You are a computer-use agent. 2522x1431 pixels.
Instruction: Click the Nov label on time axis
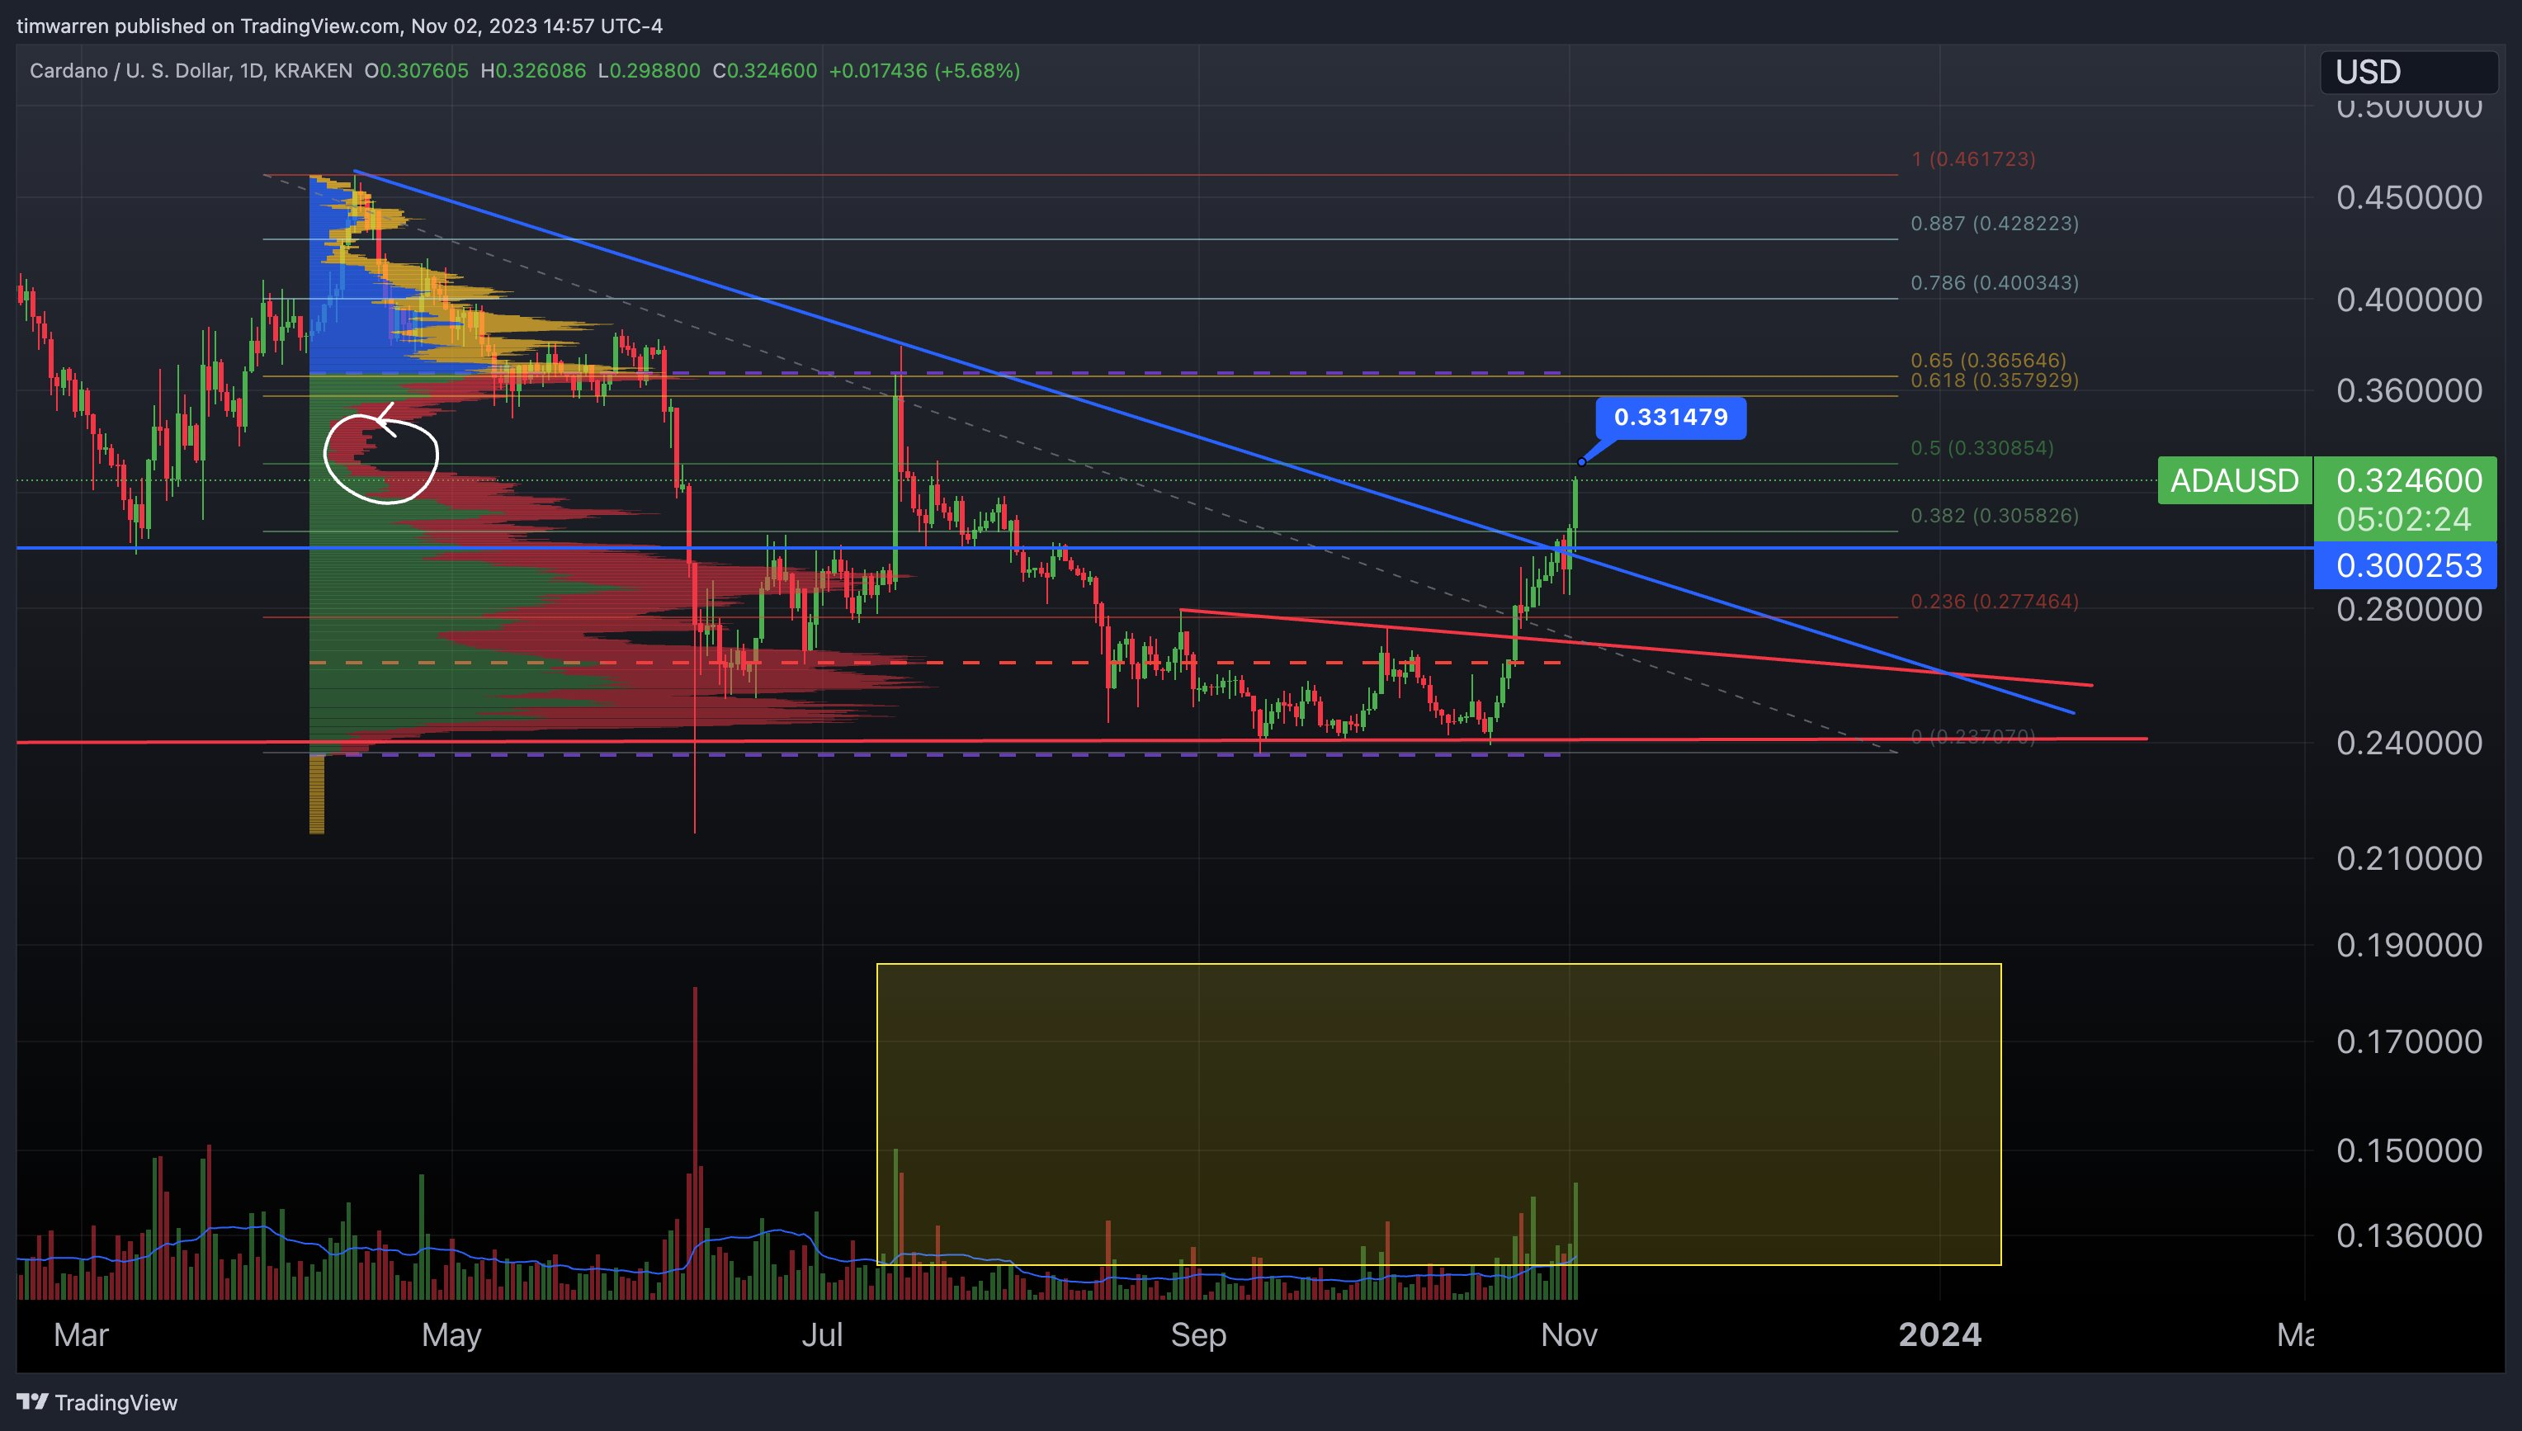[1569, 1334]
